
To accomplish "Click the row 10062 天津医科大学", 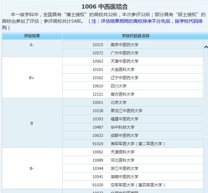I will [x=133, y=152].
